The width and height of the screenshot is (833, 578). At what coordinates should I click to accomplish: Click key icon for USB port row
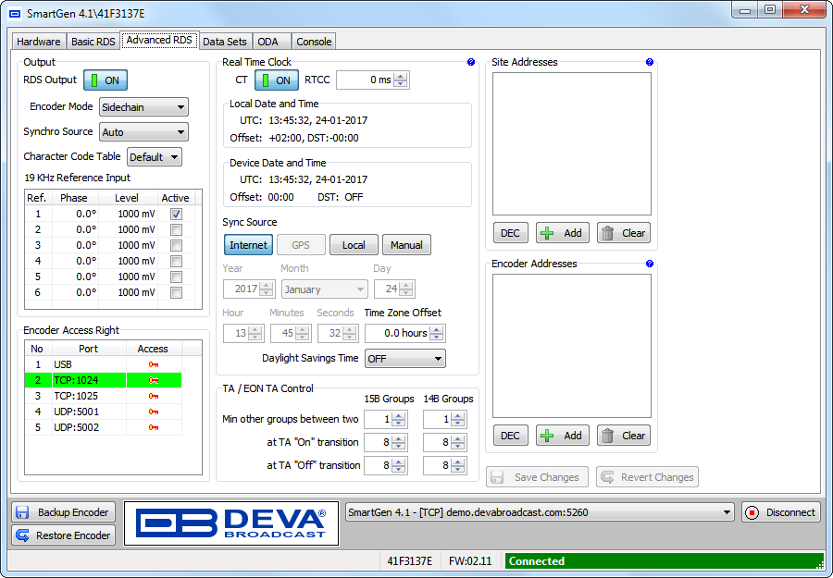(x=154, y=364)
